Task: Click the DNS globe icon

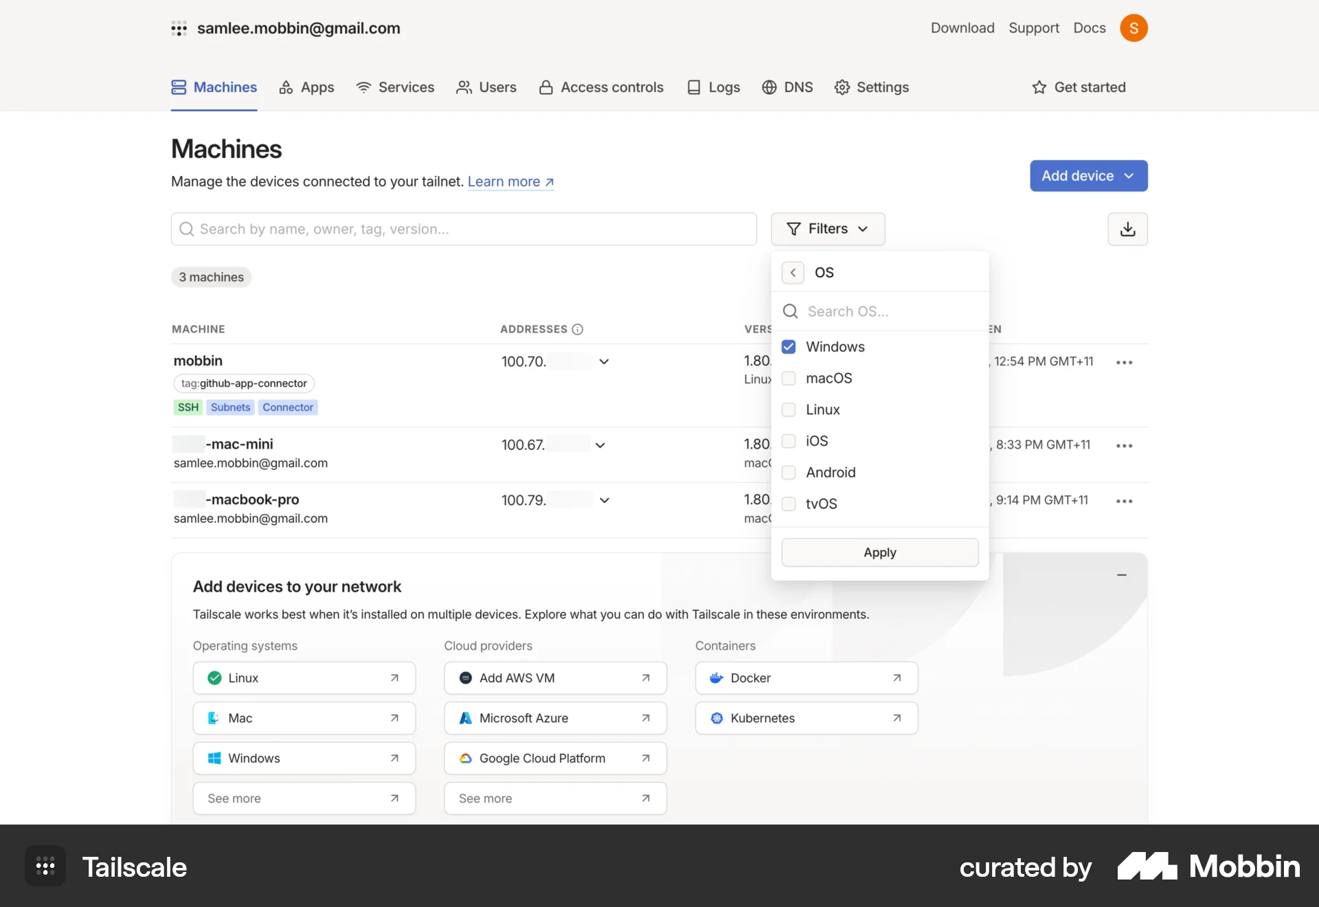Action: pyautogui.click(x=768, y=87)
